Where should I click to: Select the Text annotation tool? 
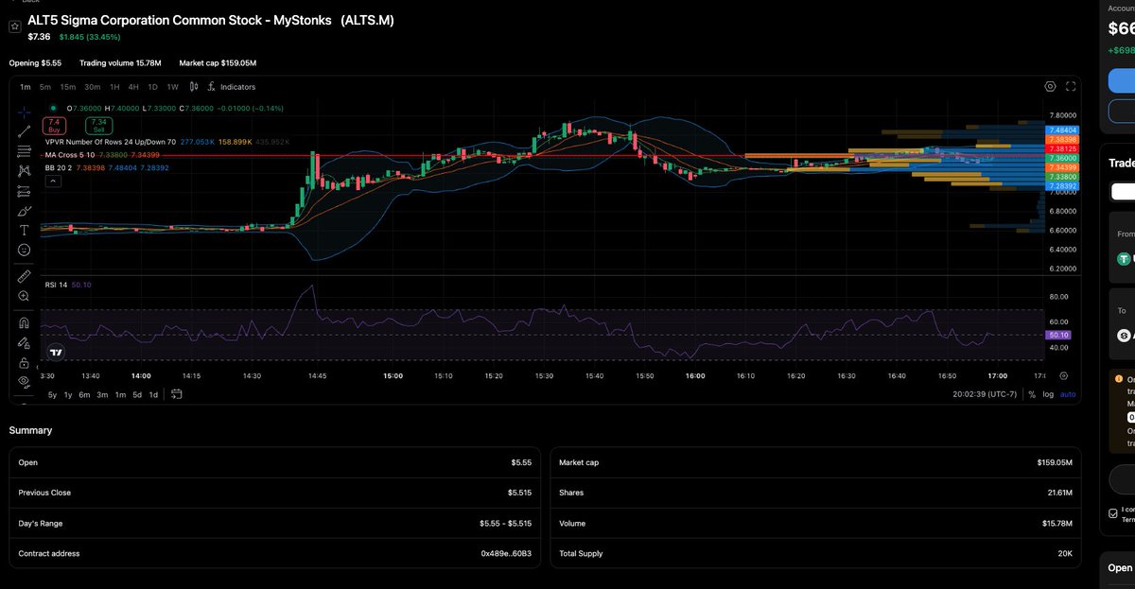coord(24,230)
